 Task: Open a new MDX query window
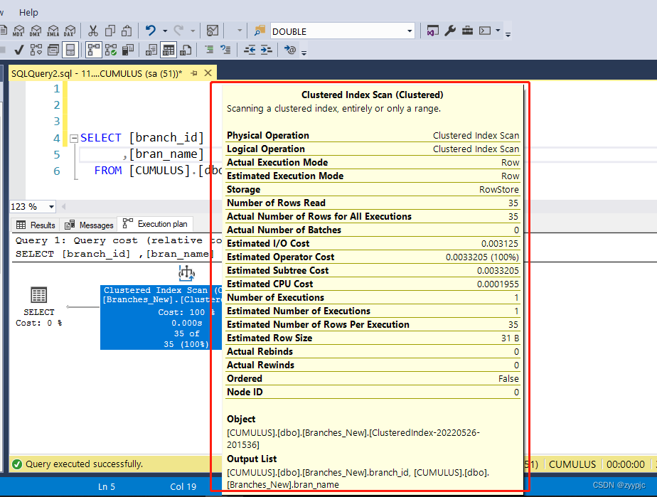[18, 31]
